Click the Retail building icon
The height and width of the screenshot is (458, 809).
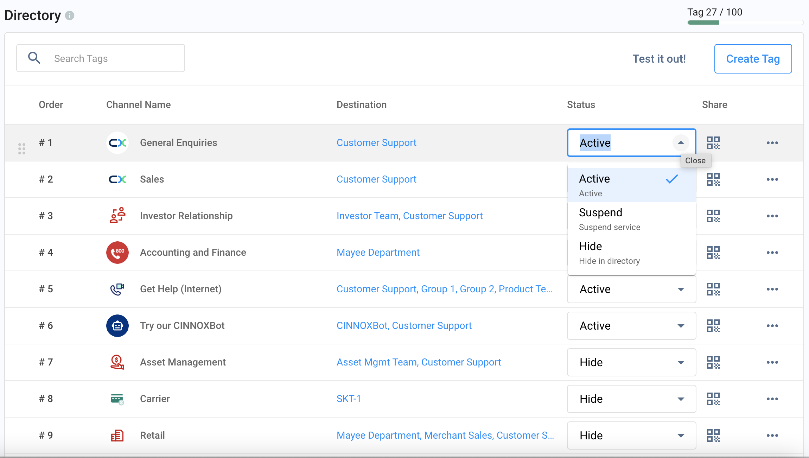tap(117, 435)
